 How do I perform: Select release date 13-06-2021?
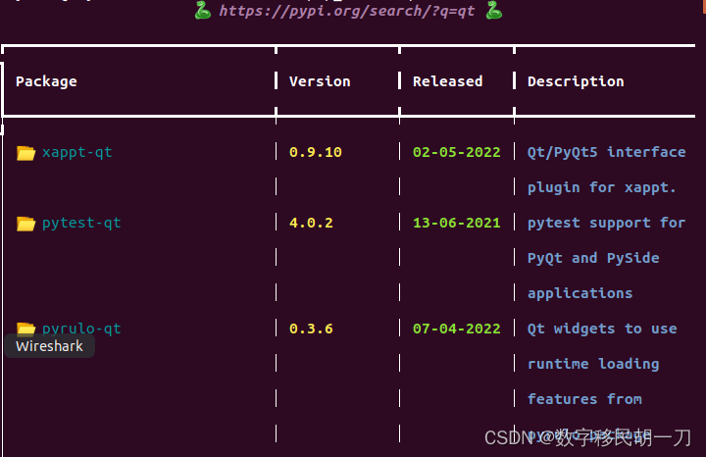pos(457,223)
